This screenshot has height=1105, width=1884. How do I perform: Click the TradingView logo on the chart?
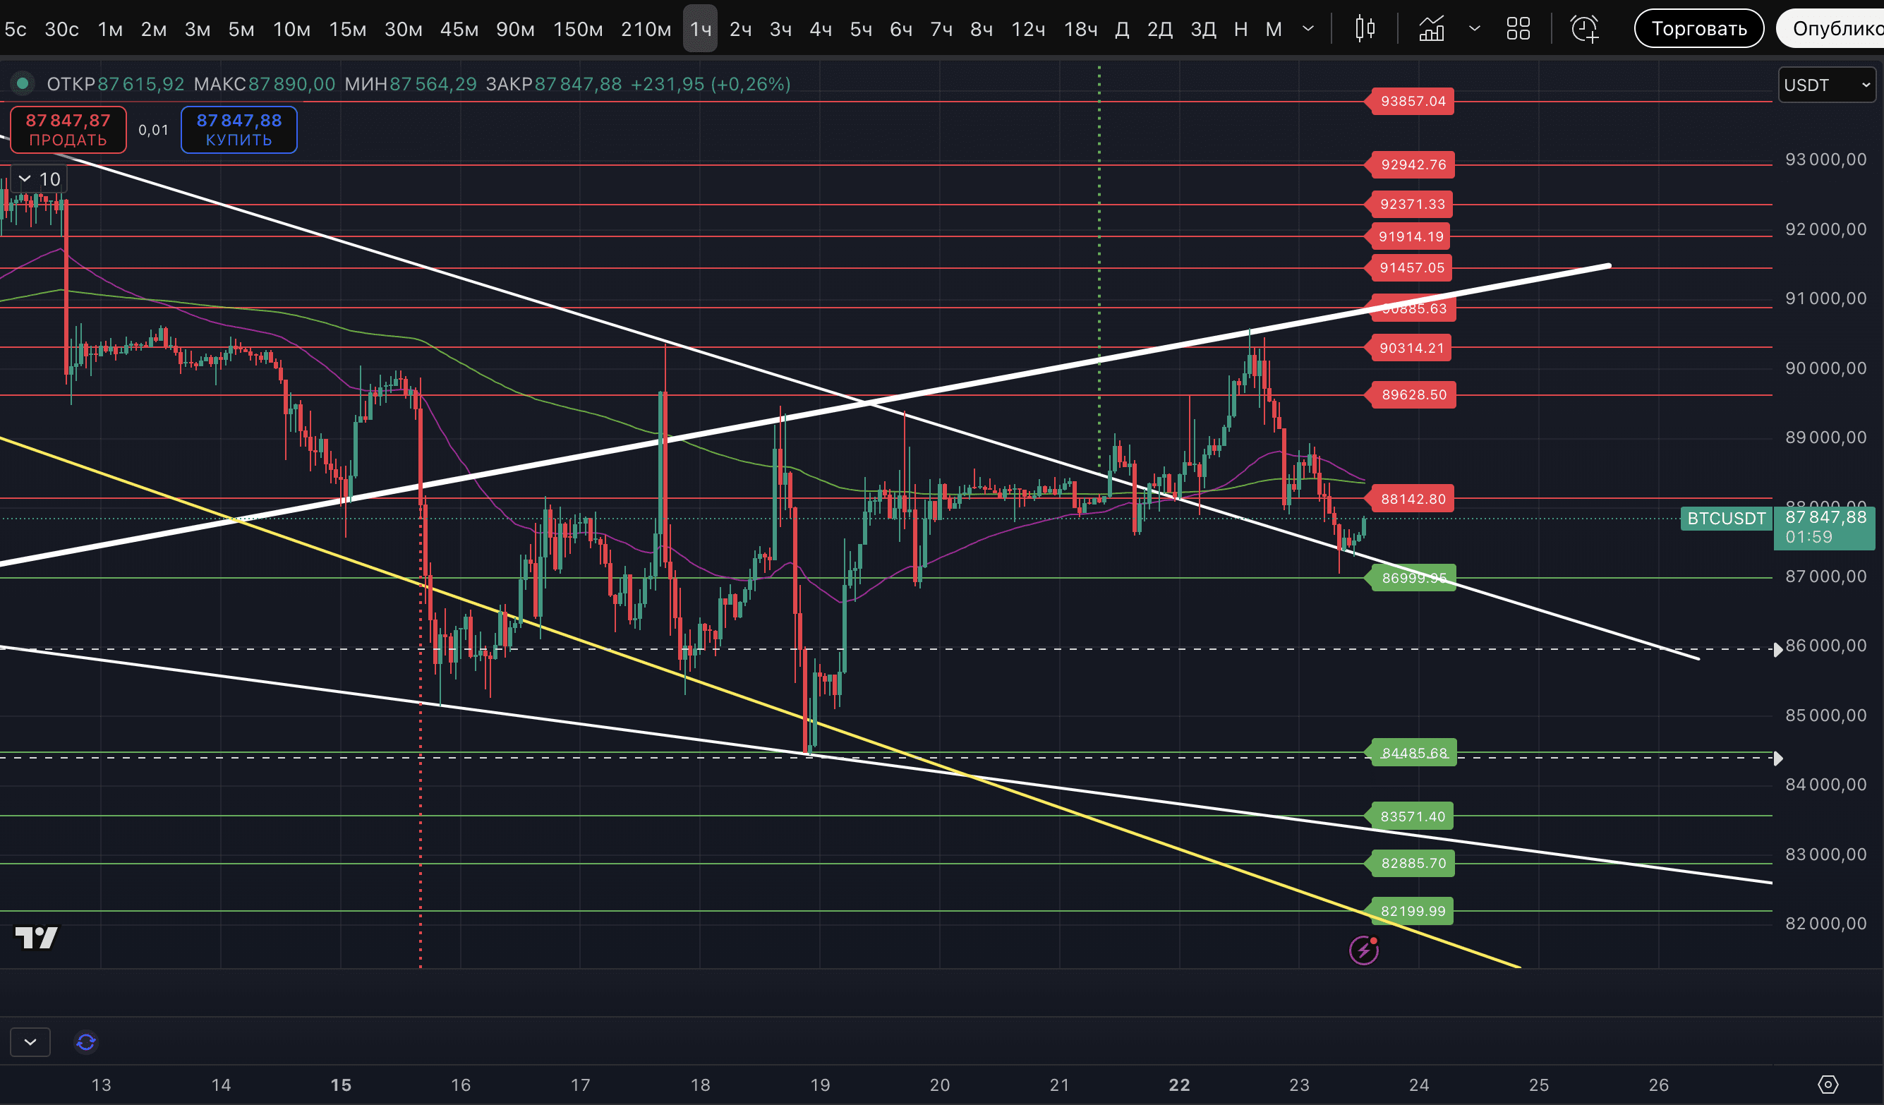36,937
